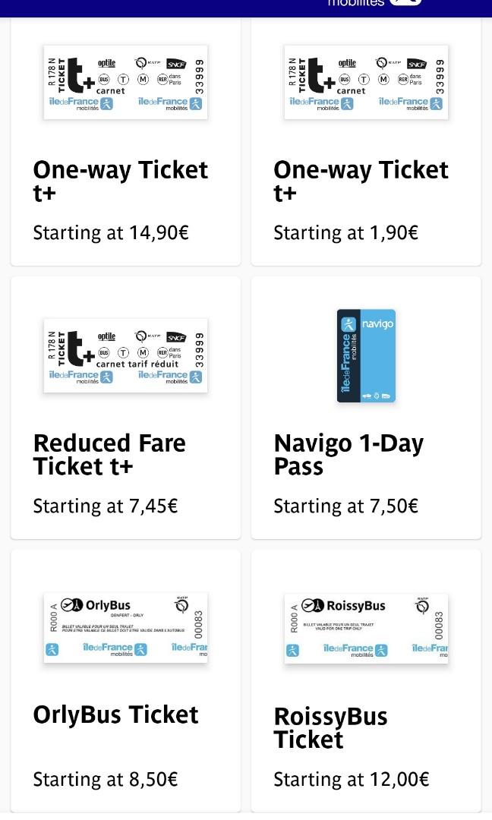
Task: Open the One-way Ticket t+ title priced 1,90€
Action: (x=361, y=181)
